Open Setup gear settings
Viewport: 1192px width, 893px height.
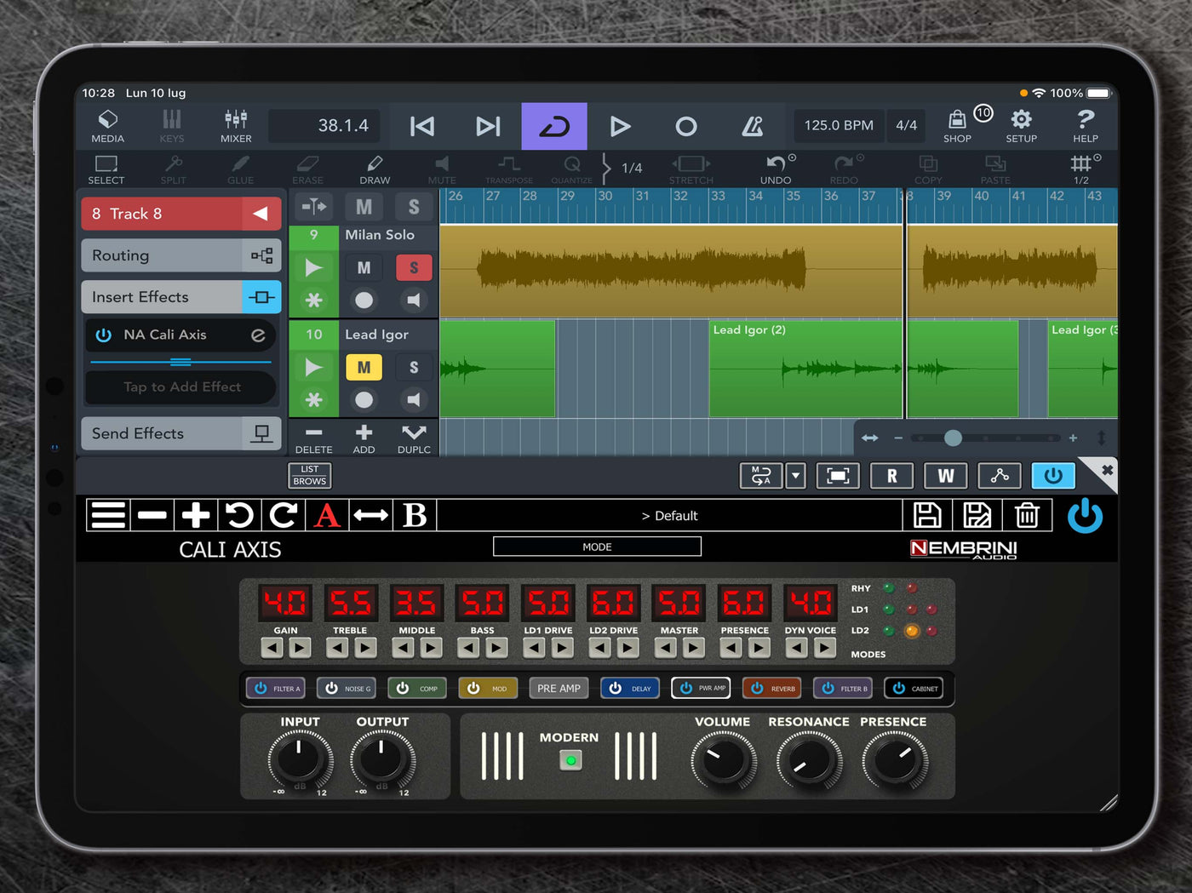(x=1021, y=125)
